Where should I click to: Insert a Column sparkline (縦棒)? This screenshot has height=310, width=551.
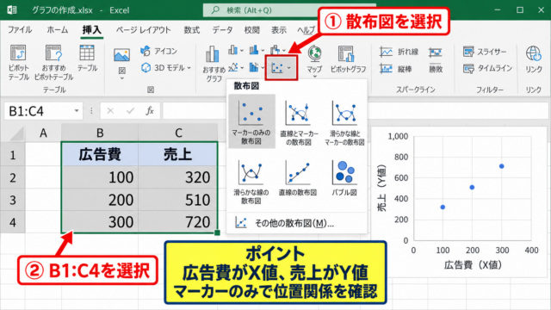click(396, 69)
